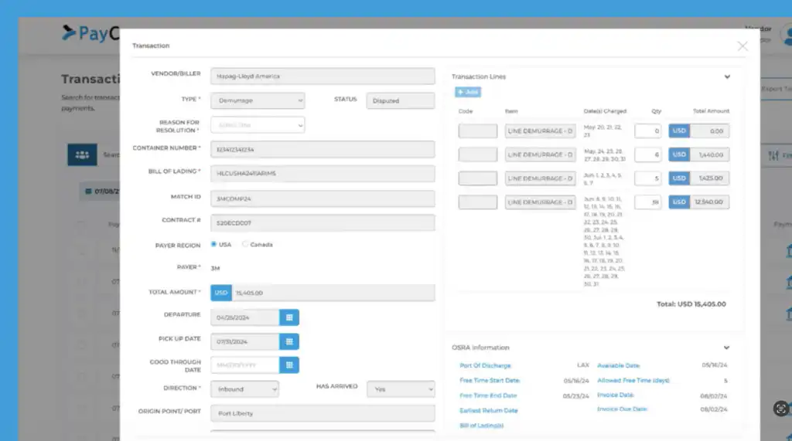Close the Transaction dialog with the X
The image size is (792, 441).
[742, 46]
